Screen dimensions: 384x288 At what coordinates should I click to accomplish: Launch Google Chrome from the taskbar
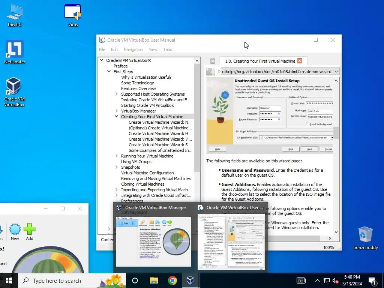172,280
